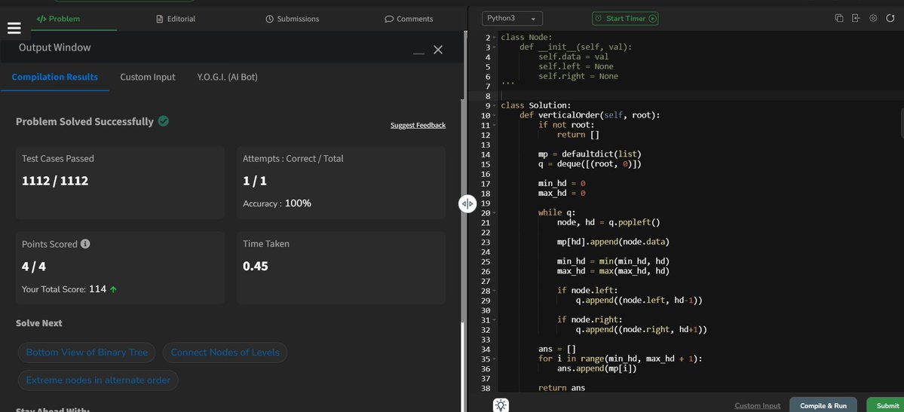Open the Y.O.G.I. (AI Bot) tab

point(227,77)
